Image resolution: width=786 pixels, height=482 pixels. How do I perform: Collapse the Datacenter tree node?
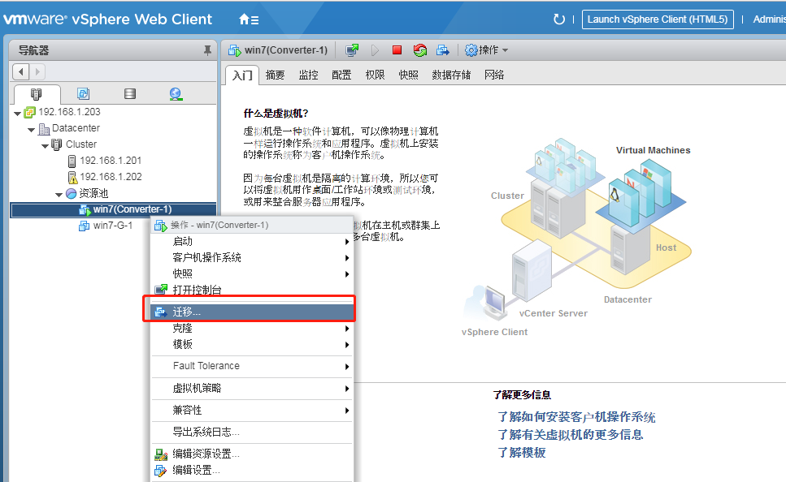click(x=31, y=130)
